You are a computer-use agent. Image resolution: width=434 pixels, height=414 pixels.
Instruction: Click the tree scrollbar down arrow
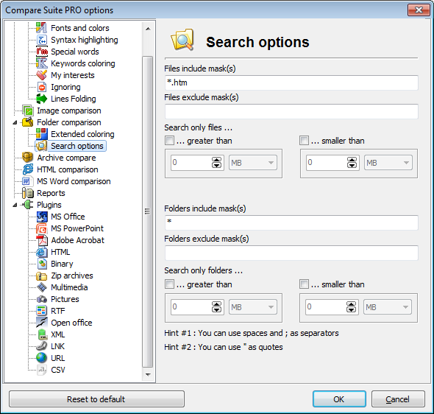(148, 375)
